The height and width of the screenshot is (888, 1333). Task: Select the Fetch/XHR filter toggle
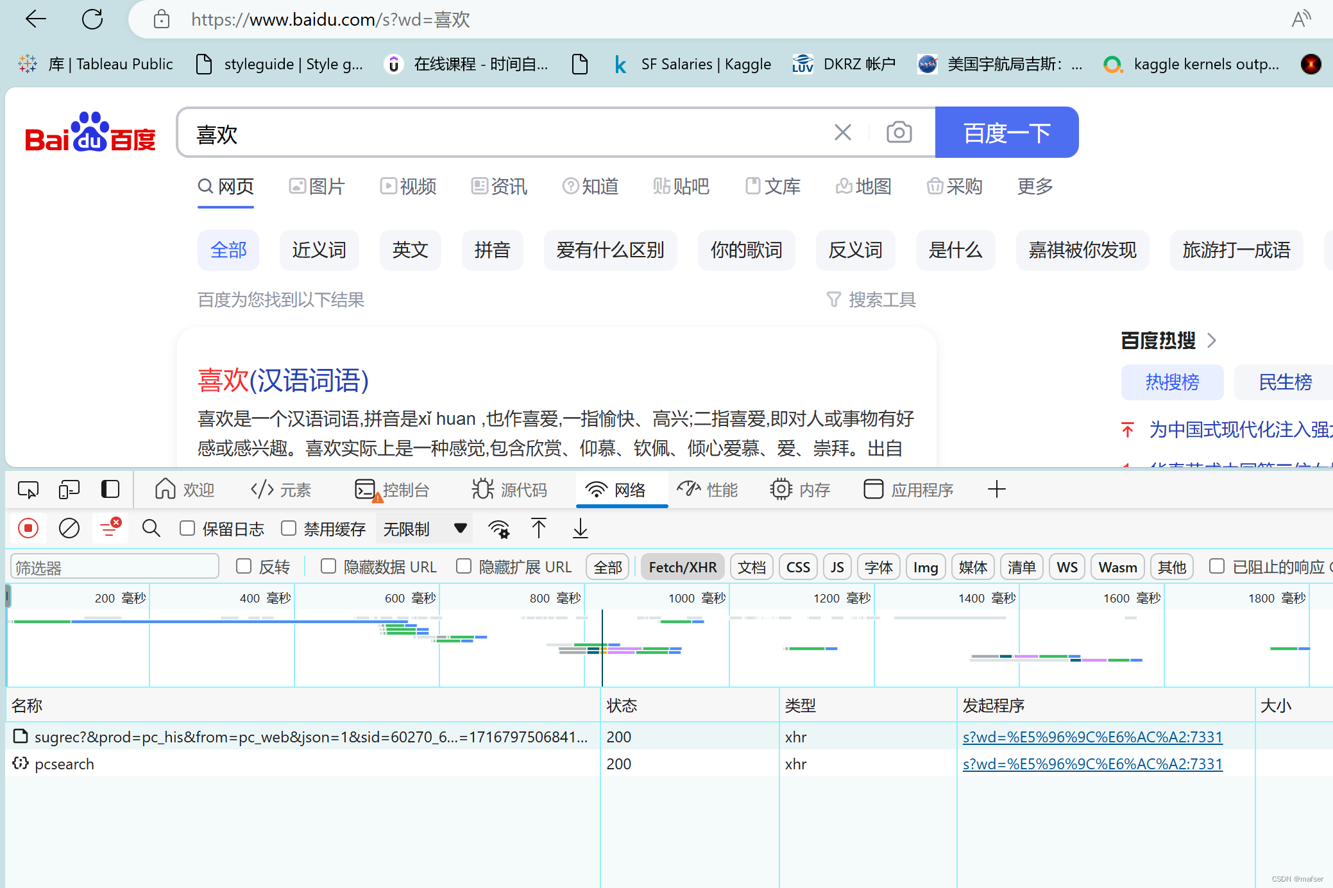pyautogui.click(x=683, y=567)
